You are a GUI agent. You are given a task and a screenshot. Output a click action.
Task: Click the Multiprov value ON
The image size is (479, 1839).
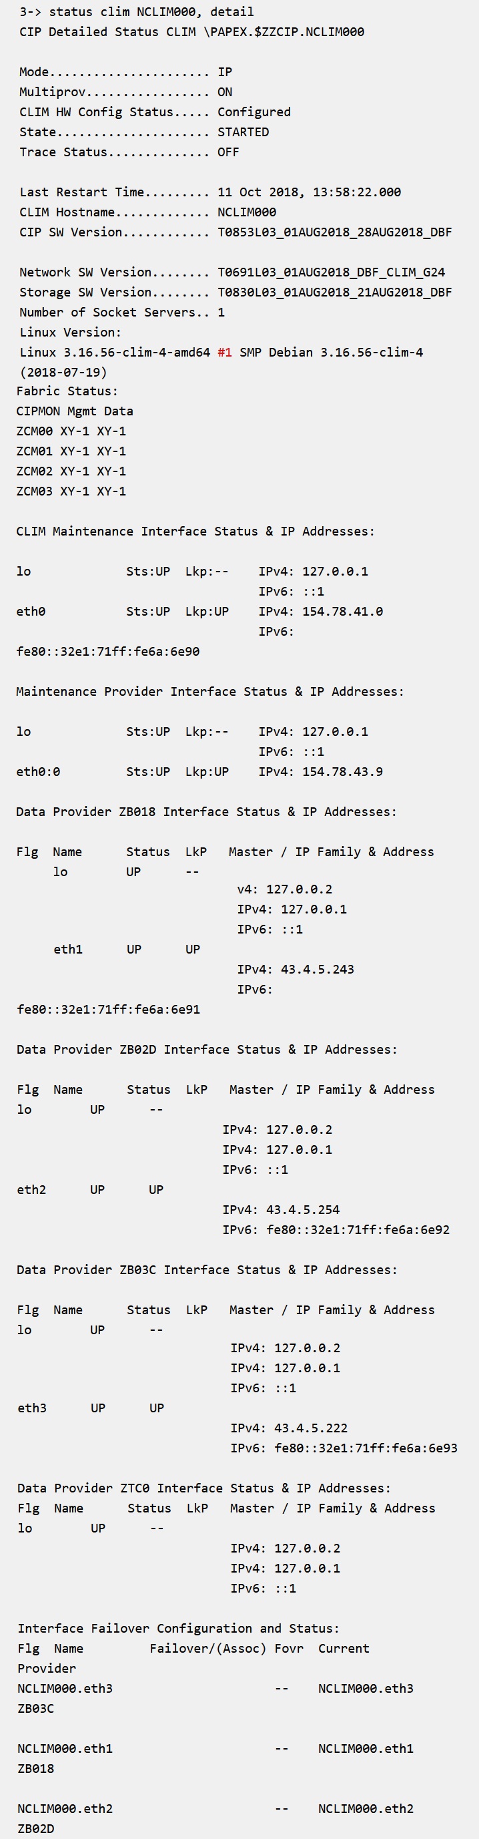pos(225,92)
